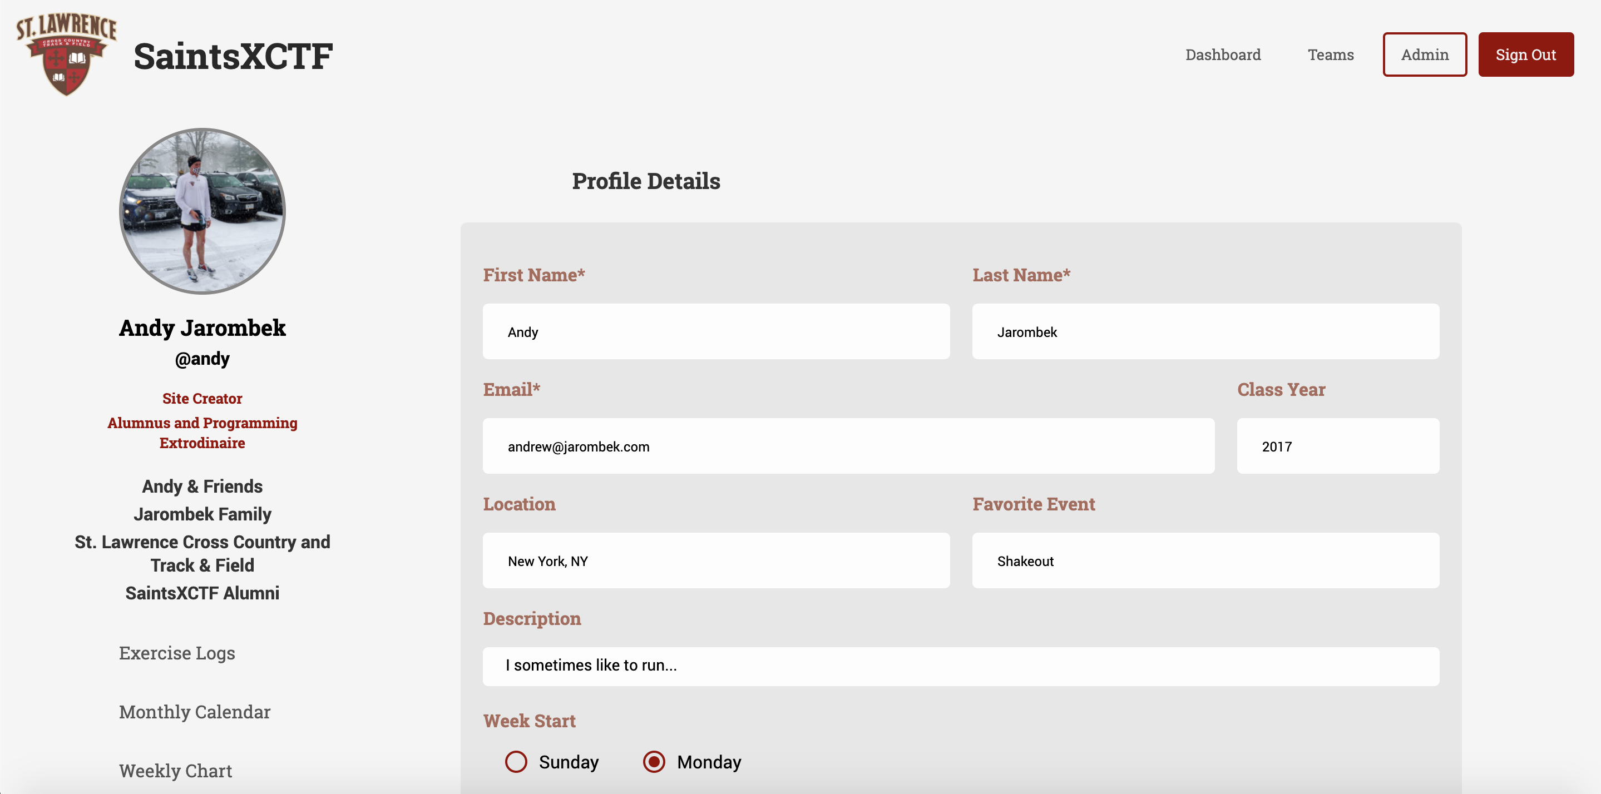Switch to the Exercise Logs tab

177,653
